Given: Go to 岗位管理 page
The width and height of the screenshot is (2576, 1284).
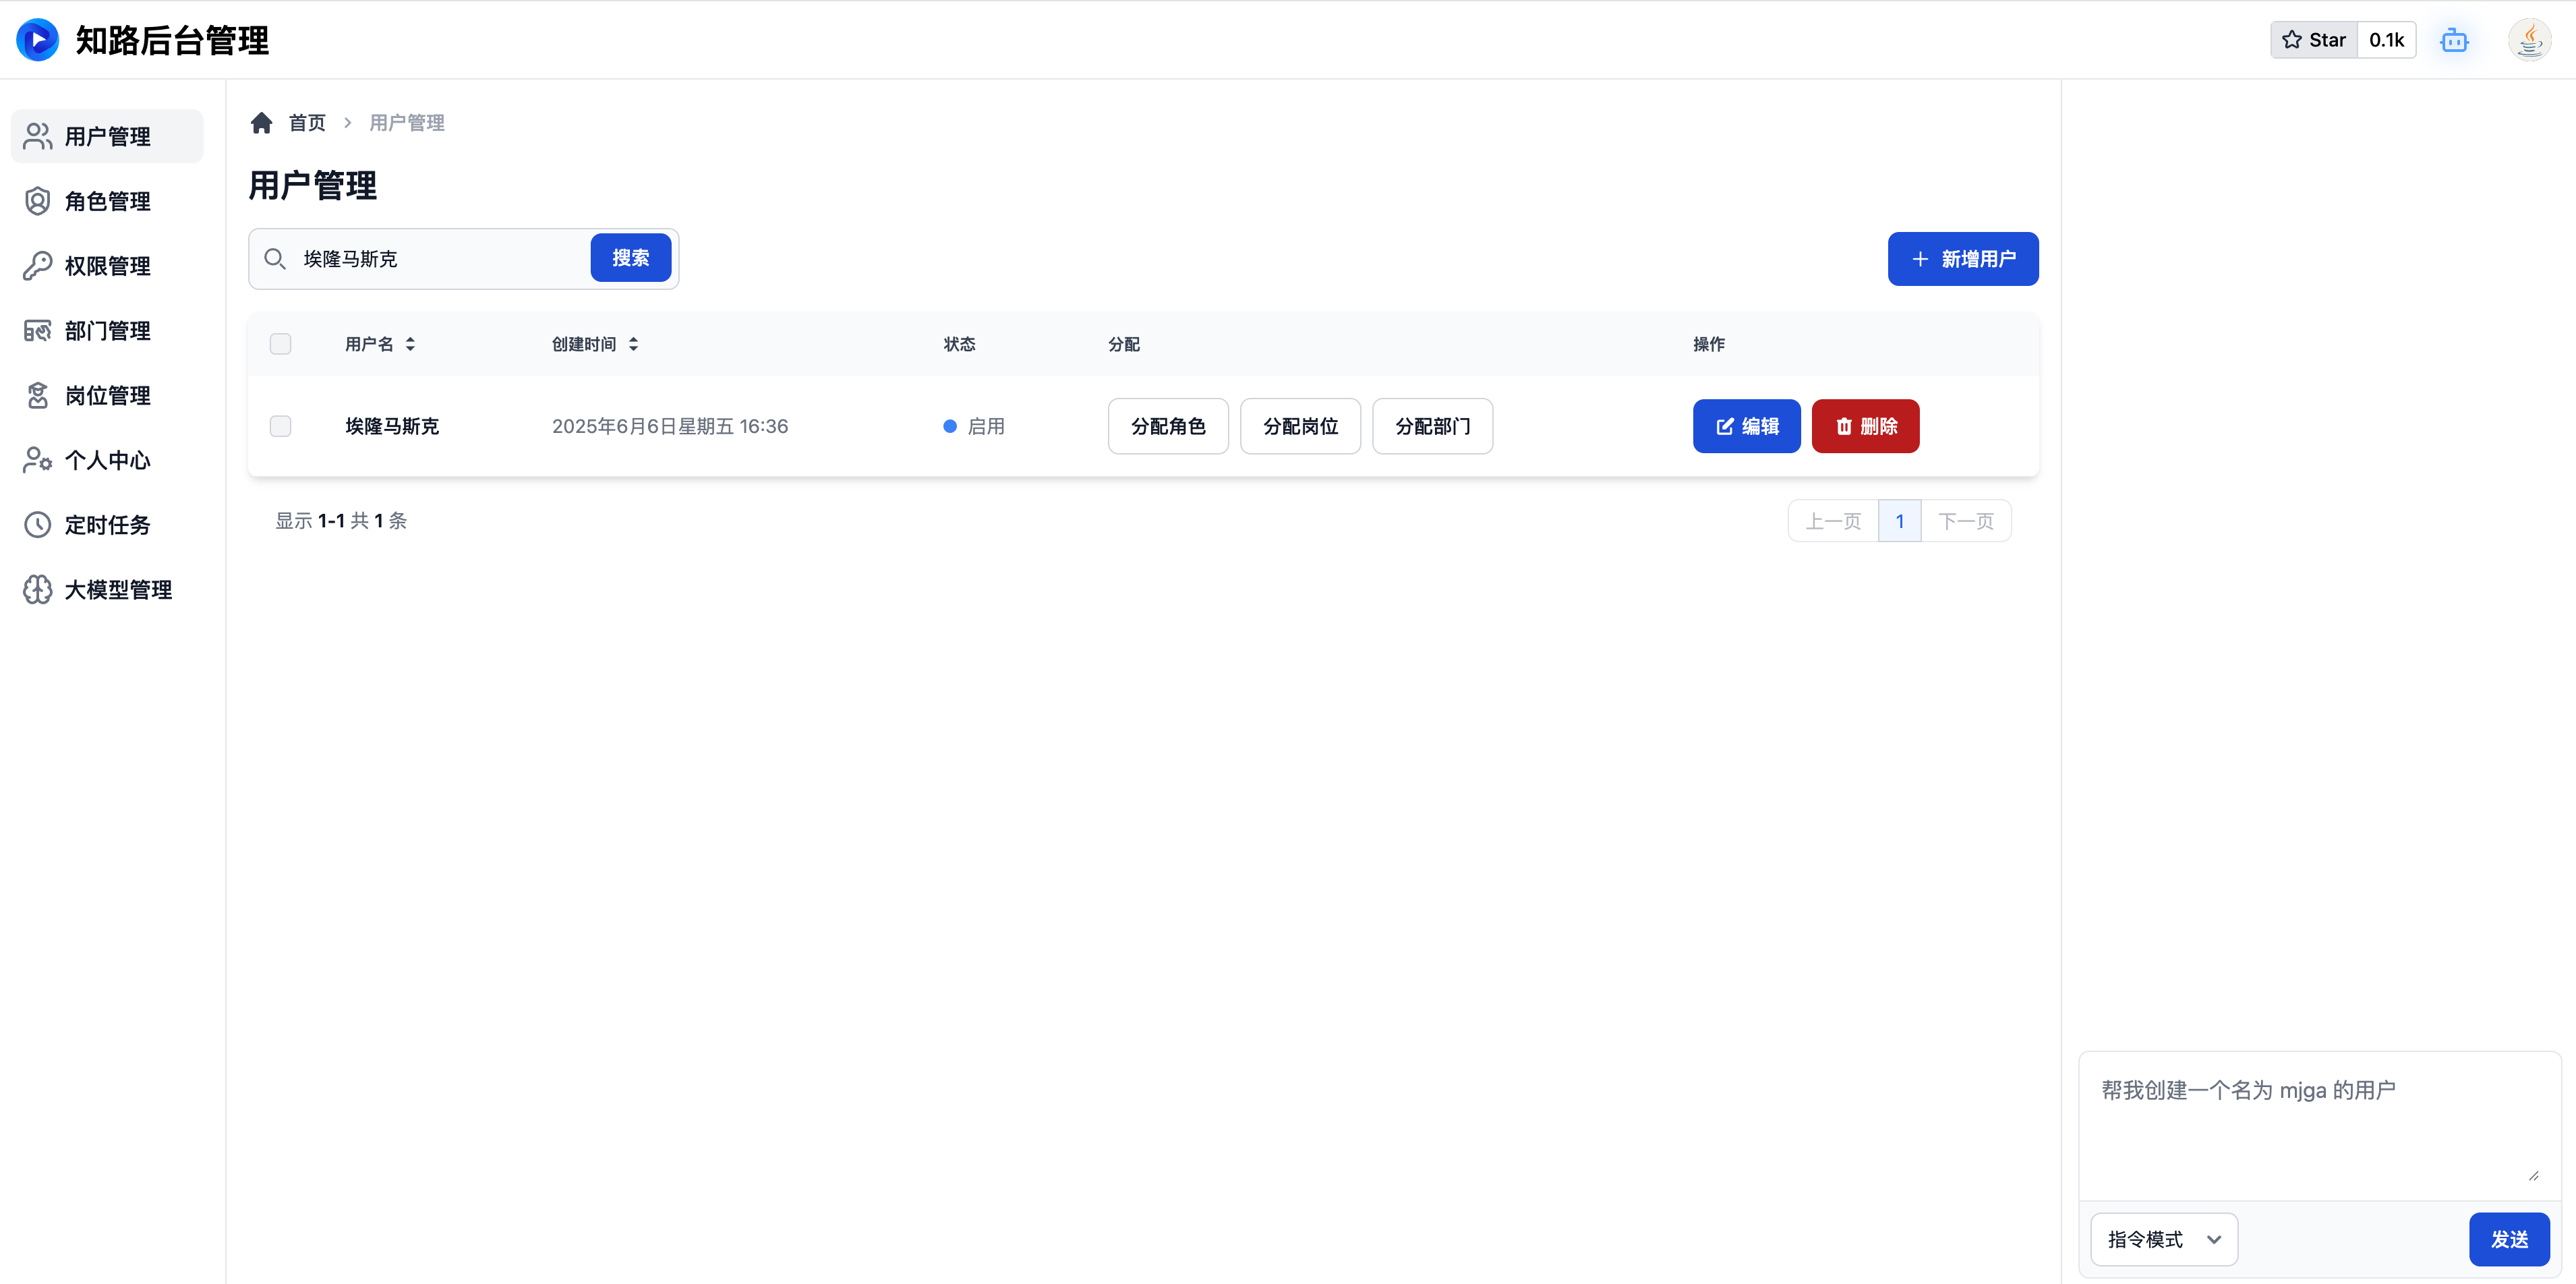Looking at the screenshot, I should (x=107, y=394).
